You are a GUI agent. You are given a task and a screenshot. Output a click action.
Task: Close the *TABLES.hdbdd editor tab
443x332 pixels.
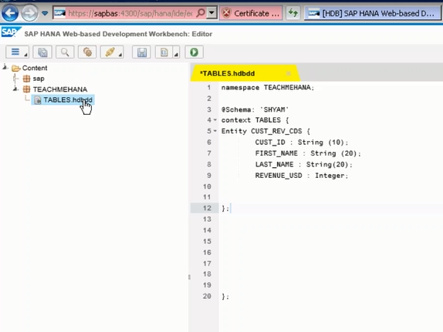289,73
